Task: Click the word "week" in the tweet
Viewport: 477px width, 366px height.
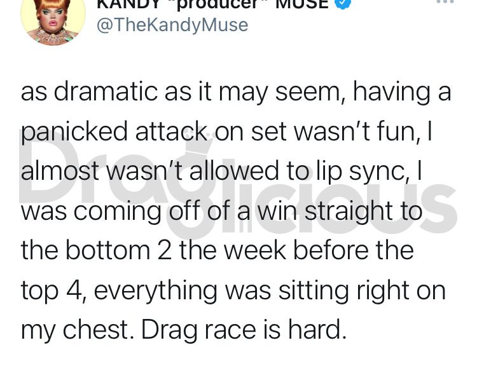Action: click(x=255, y=250)
